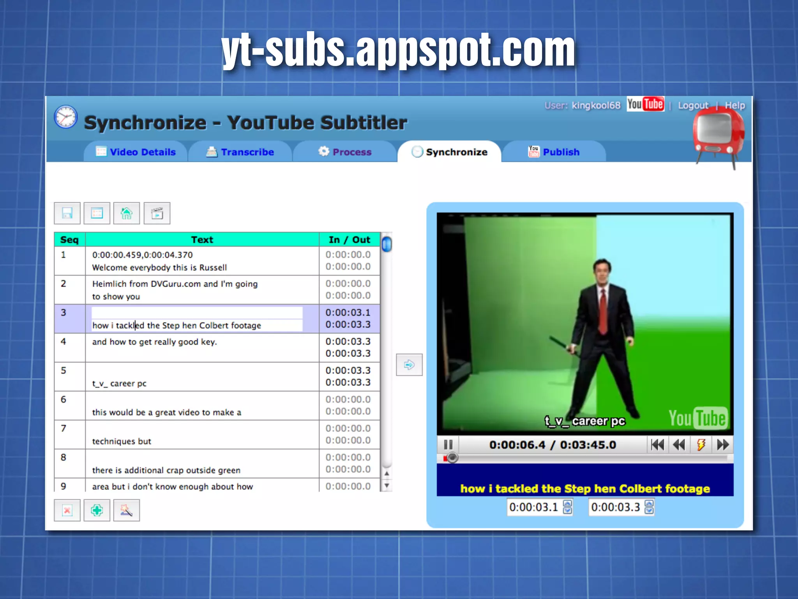Click the 0:00:06.4 / 0:03:45.0 time display
The image size is (798, 599).
(553, 445)
